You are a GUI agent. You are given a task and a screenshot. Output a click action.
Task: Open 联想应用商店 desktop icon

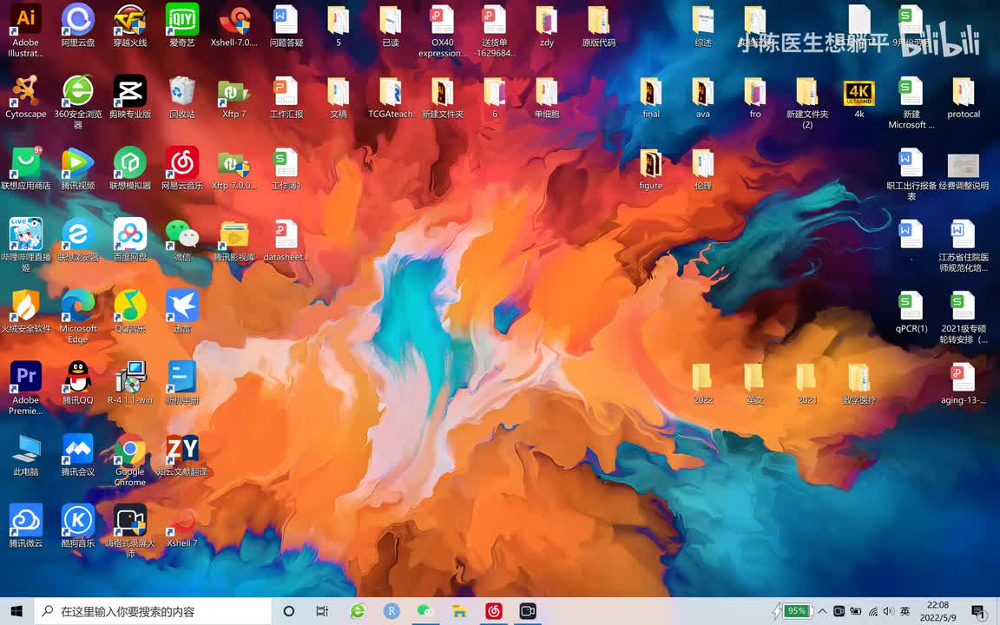click(x=25, y=168)
